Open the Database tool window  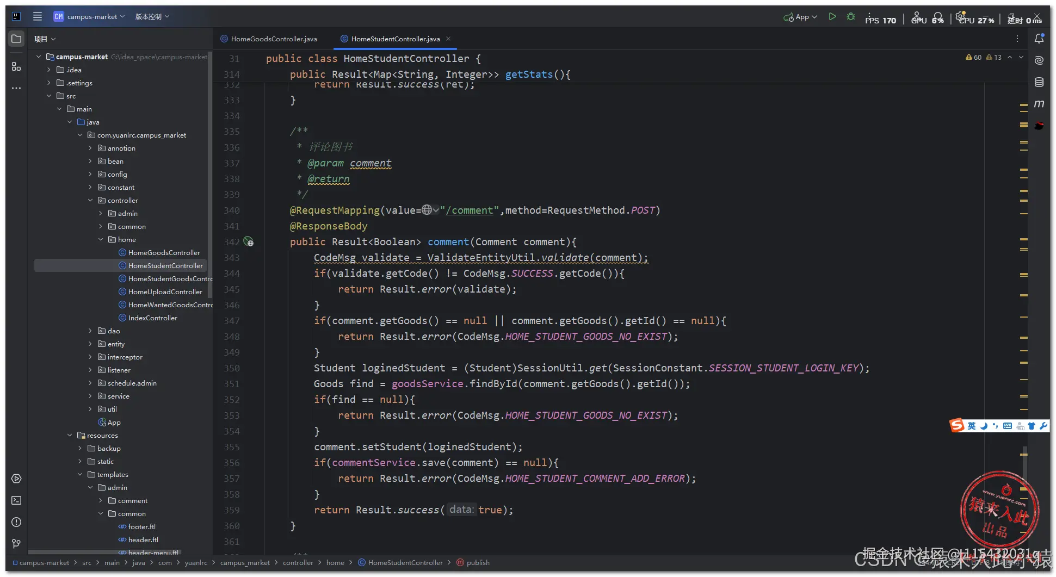[x=1039, y=82]
